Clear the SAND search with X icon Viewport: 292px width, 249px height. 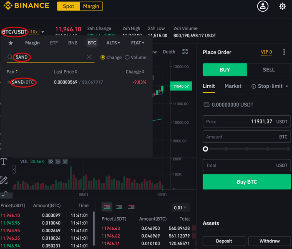coord(89,57)
